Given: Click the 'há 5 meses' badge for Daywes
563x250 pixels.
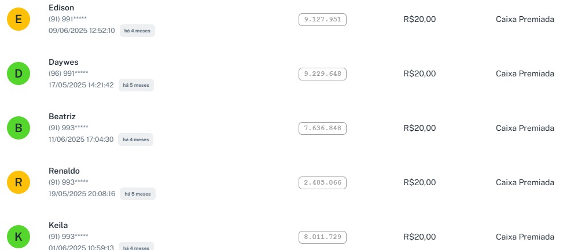Looking at the screenshot, I should tap(136, 85).
